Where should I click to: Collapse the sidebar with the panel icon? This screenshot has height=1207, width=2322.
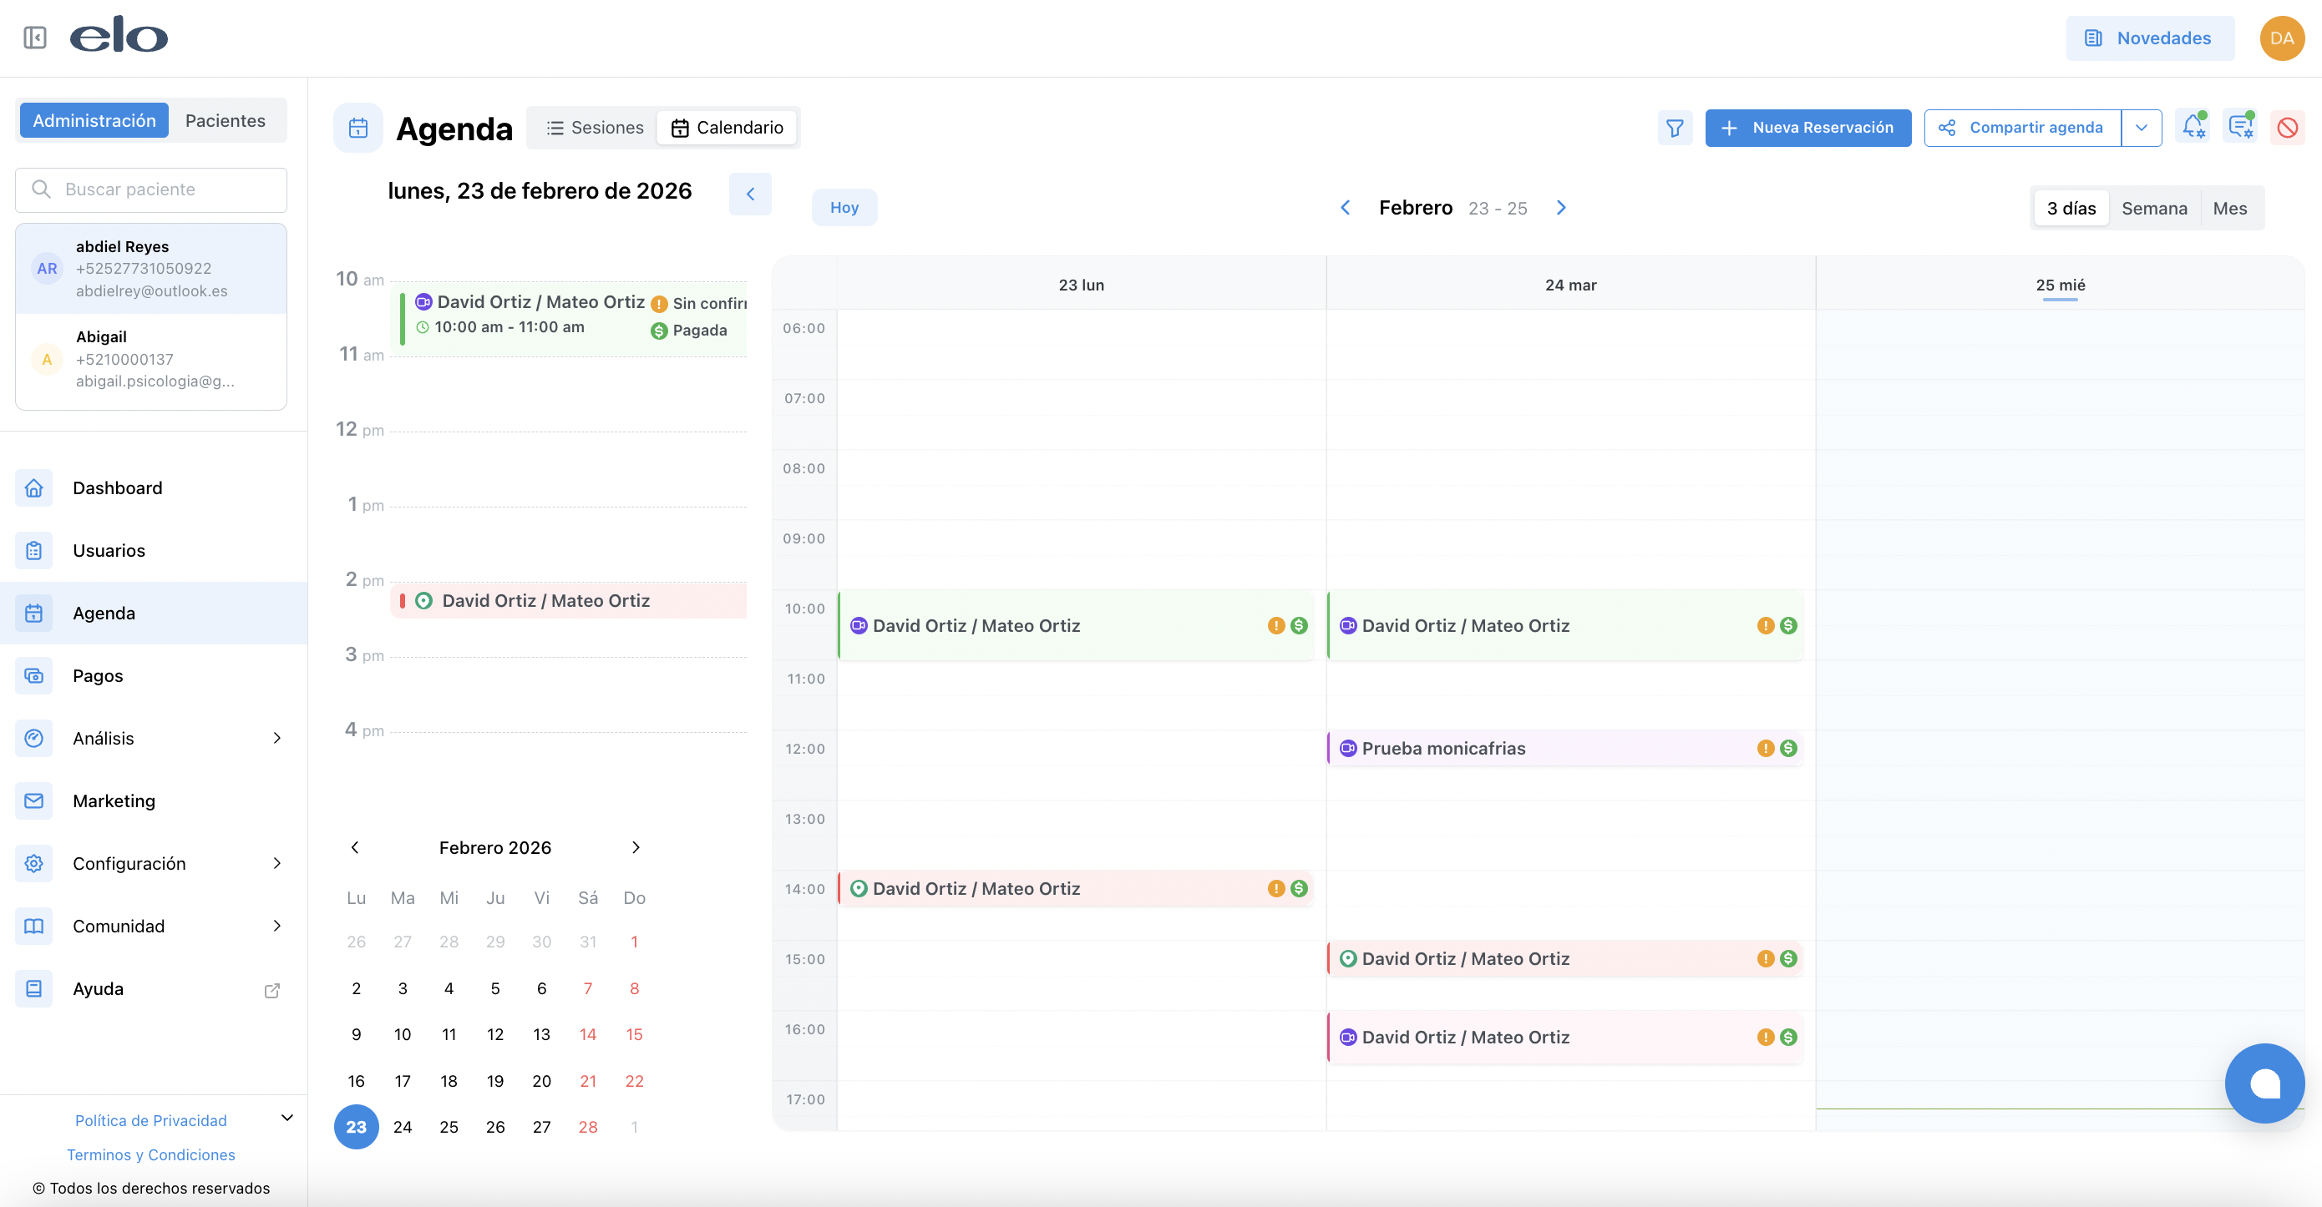point(35,38)
